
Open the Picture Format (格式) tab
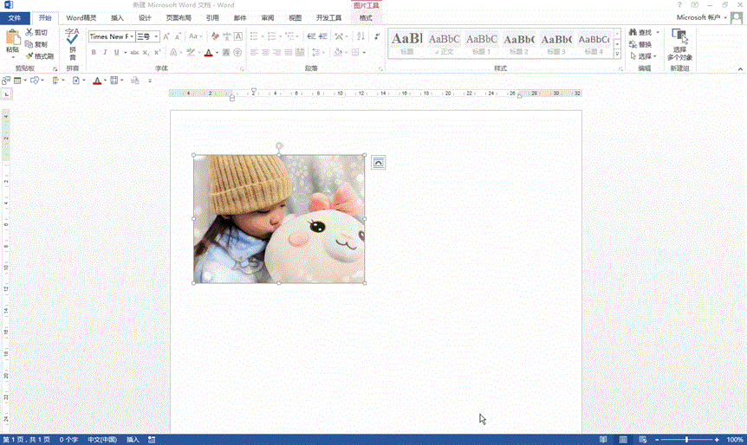(366, 17)
